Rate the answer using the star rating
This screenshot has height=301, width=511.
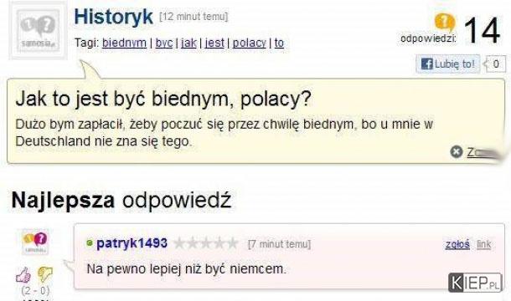click(206, 243)
